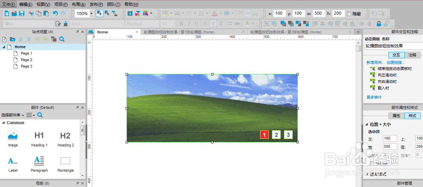The width and height of the screenshot is (423, 187).
Task: Search the sitemap with magnifier icon
Action: (x=62, y=40)
